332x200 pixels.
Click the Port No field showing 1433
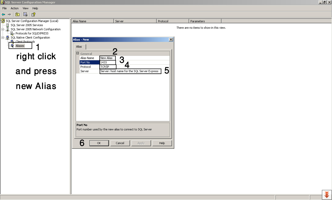click(x=108, y=62)
